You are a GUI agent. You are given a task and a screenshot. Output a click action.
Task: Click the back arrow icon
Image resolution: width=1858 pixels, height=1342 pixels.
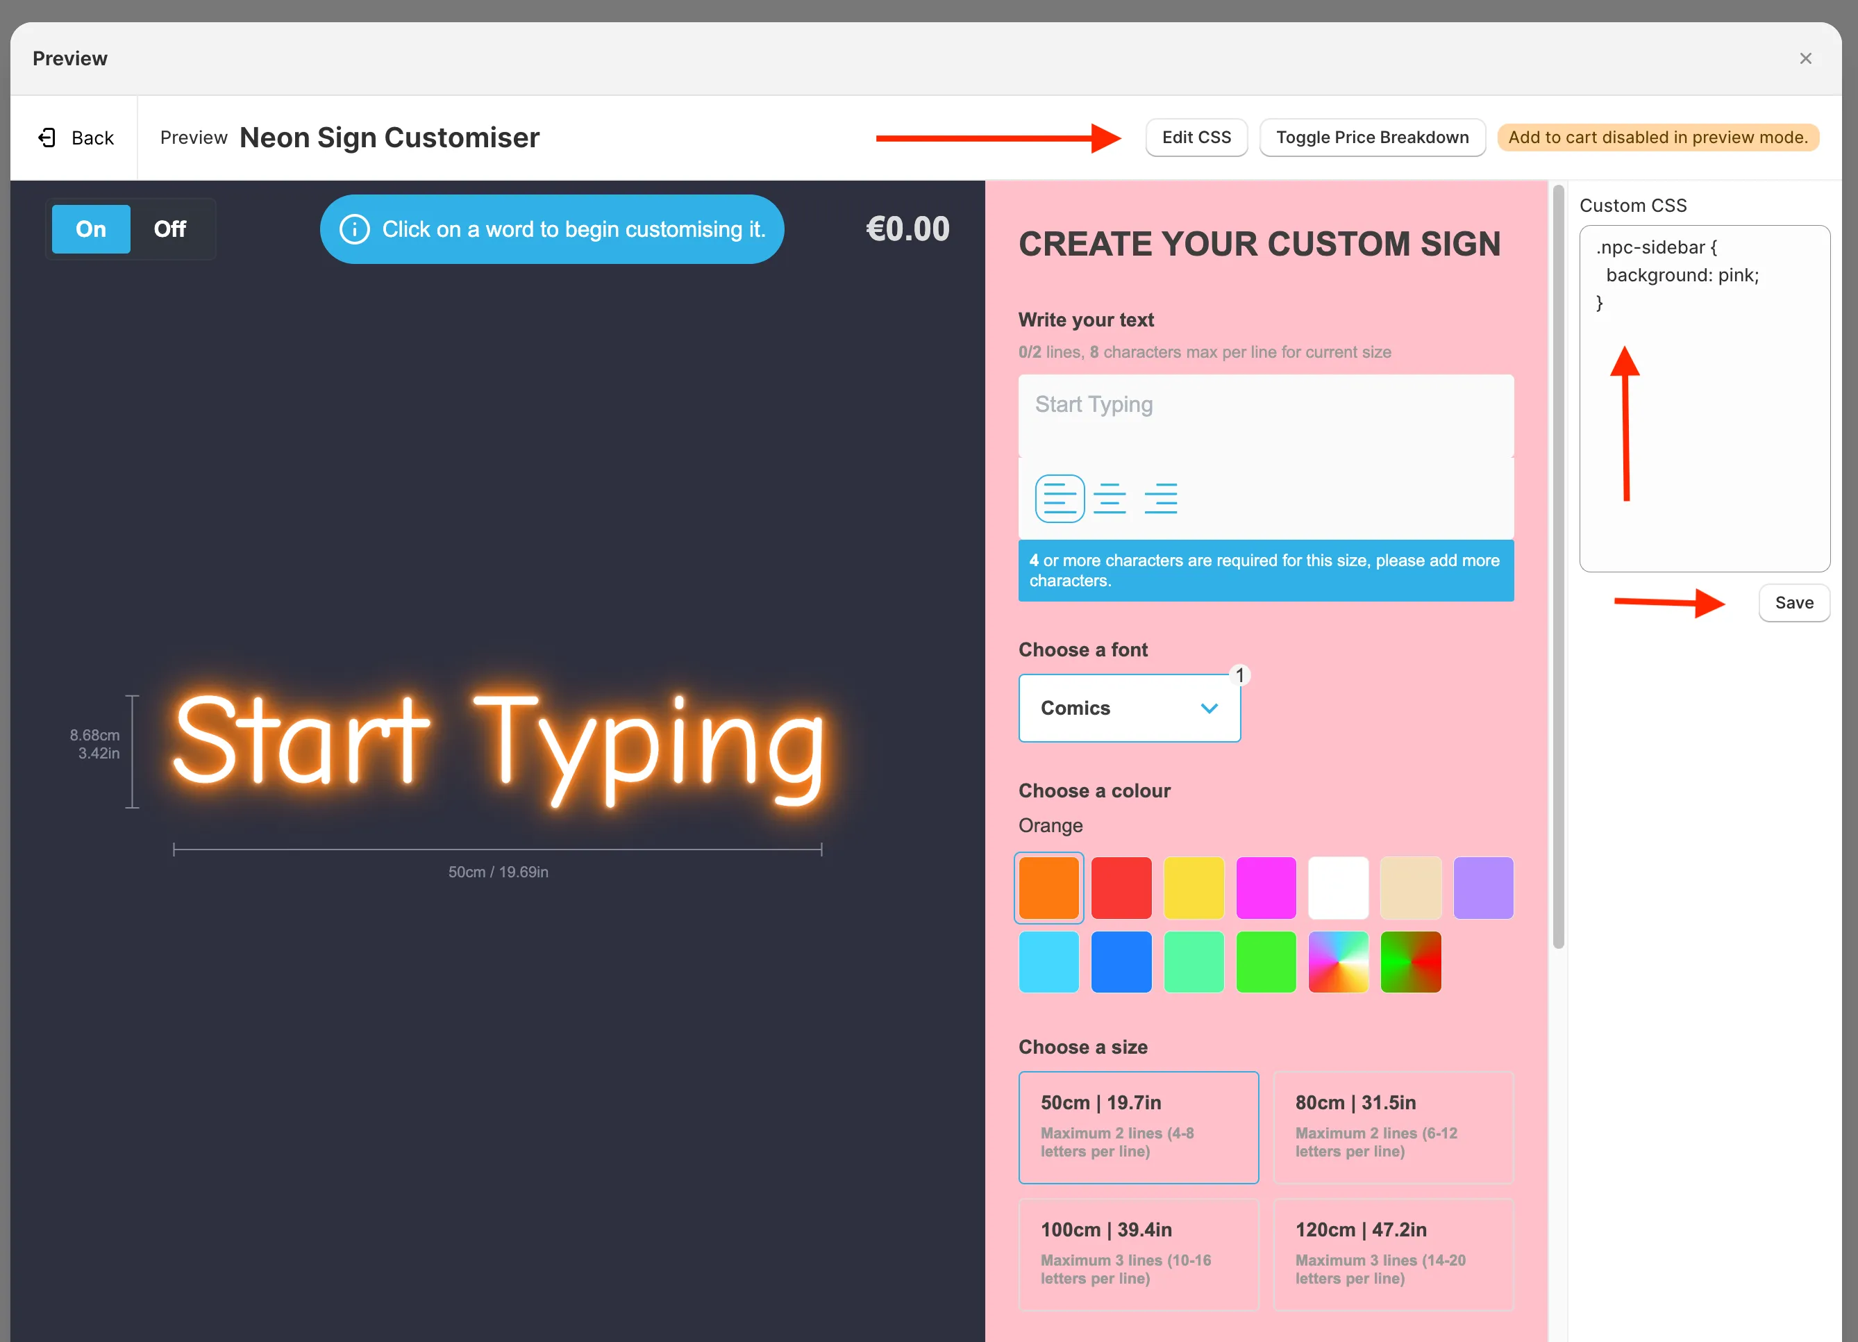[47, 137]
